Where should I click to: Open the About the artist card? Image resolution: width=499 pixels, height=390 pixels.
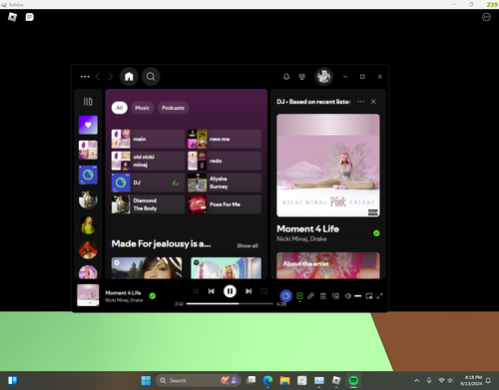[328, 265]
